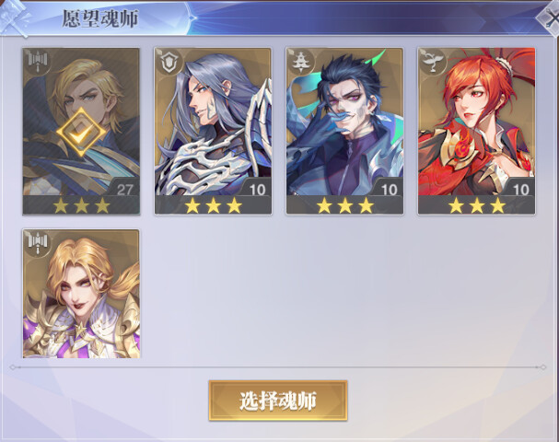The image size is (559, 442).
Task: Select the dark-blue spiky-haired soul master card
Action: click(344, 131)
